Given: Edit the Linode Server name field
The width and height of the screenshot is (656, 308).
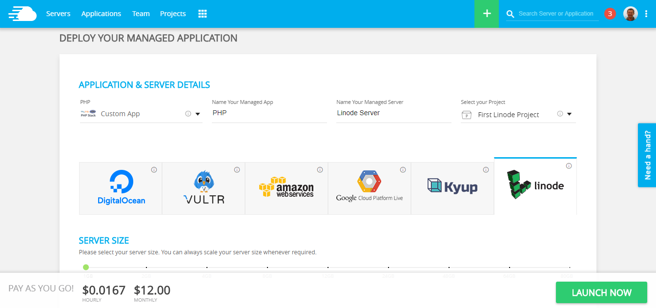Looking at the screenshot, I should (x=394, y=113).
